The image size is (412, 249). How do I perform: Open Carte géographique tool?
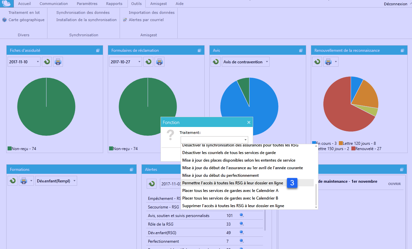point(23,20)
